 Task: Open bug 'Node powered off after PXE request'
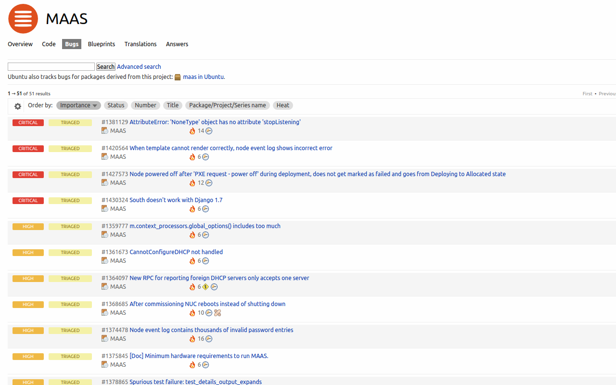[x=318, y=174]
